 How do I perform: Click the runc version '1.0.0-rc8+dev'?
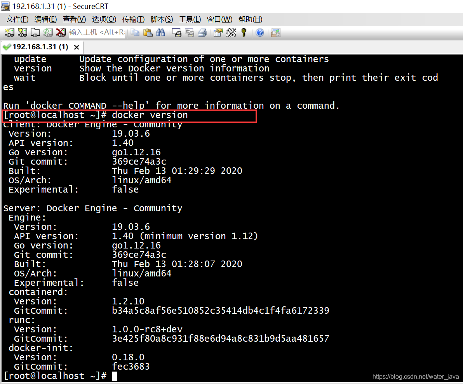click(147, 329)
